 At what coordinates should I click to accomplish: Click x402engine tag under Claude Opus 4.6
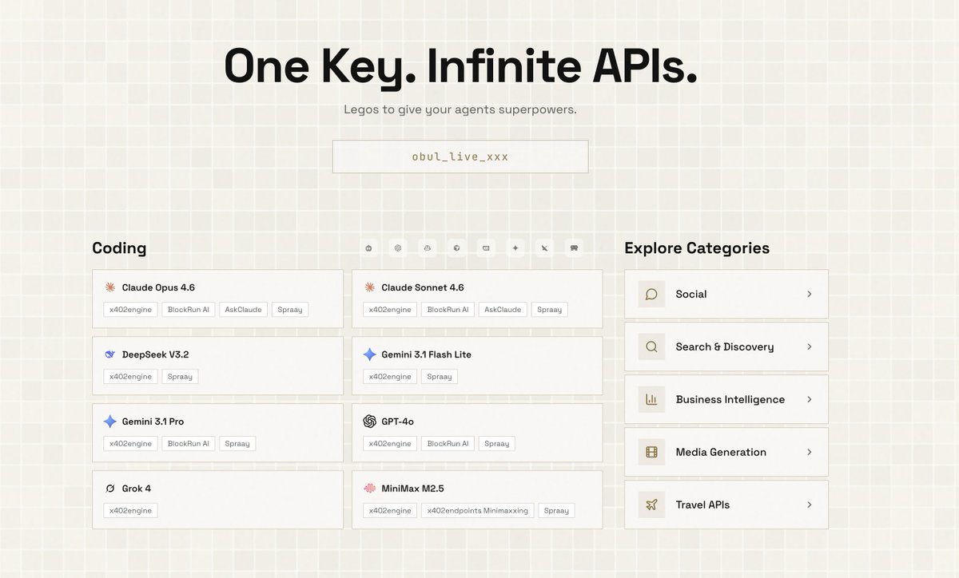[x=131, y=310]
